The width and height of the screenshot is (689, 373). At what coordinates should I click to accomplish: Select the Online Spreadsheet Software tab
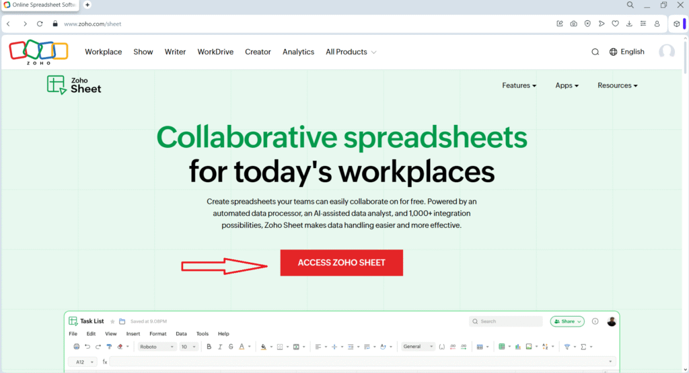(40, 5)
